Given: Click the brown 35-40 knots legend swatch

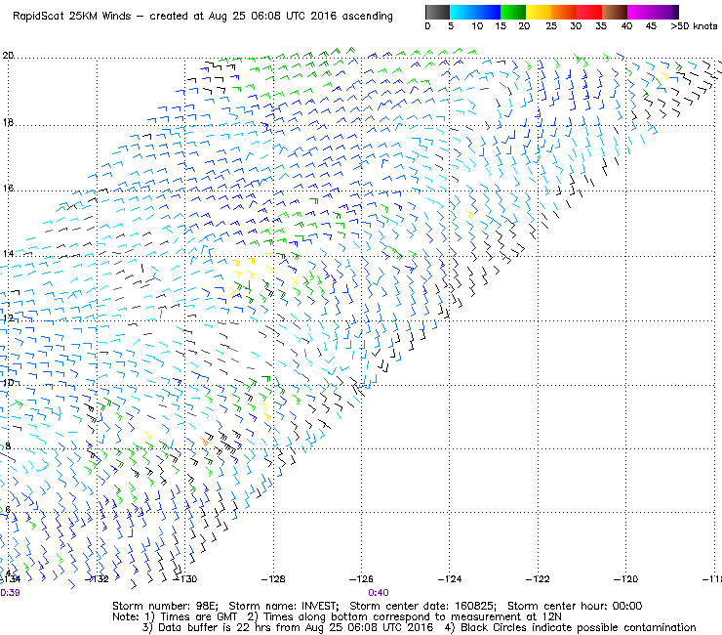Looking at the screenshot, I should (x=615, y=12).
